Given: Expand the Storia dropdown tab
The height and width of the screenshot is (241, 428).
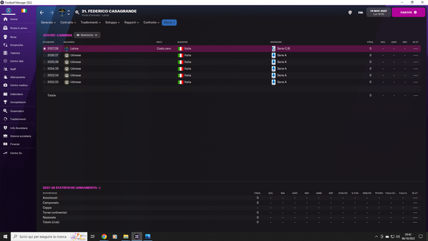Looking at the screenshot, I should (x=169, y=22).
